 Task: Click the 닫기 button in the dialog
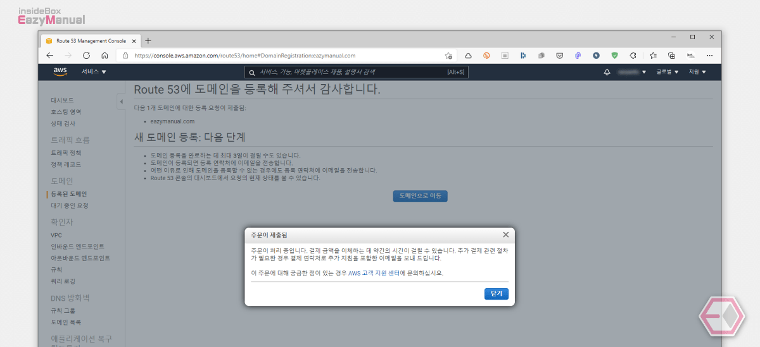[x=496, y=294]
